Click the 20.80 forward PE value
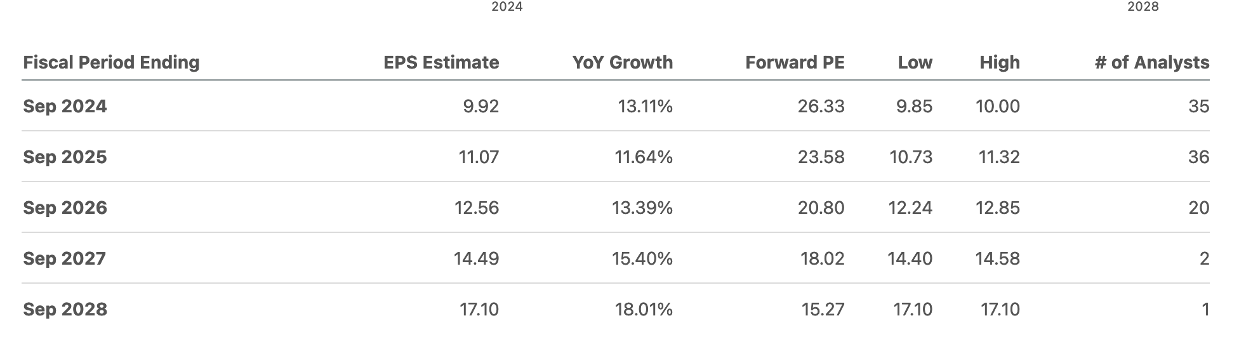Viewport: 1239px width, 344px height. point(821,208)
